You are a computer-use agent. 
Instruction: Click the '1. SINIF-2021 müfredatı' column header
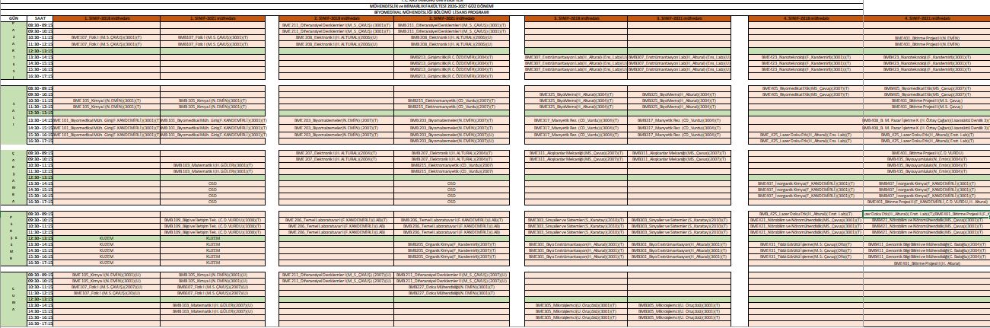coord(212,17)
